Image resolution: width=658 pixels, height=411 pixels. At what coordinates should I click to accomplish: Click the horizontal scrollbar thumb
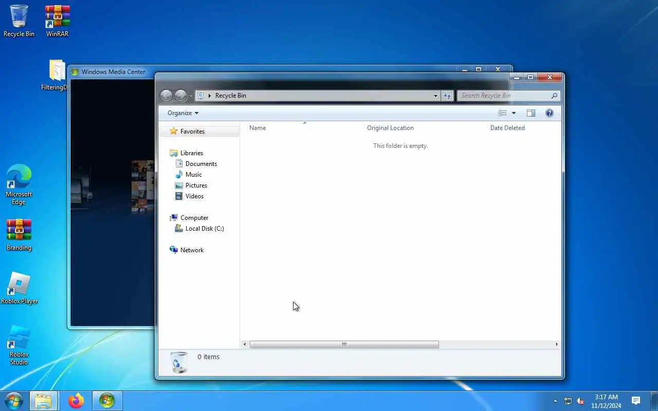344,344
